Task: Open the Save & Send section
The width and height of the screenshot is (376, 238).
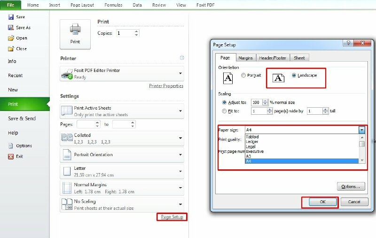Action: point(22,119)
